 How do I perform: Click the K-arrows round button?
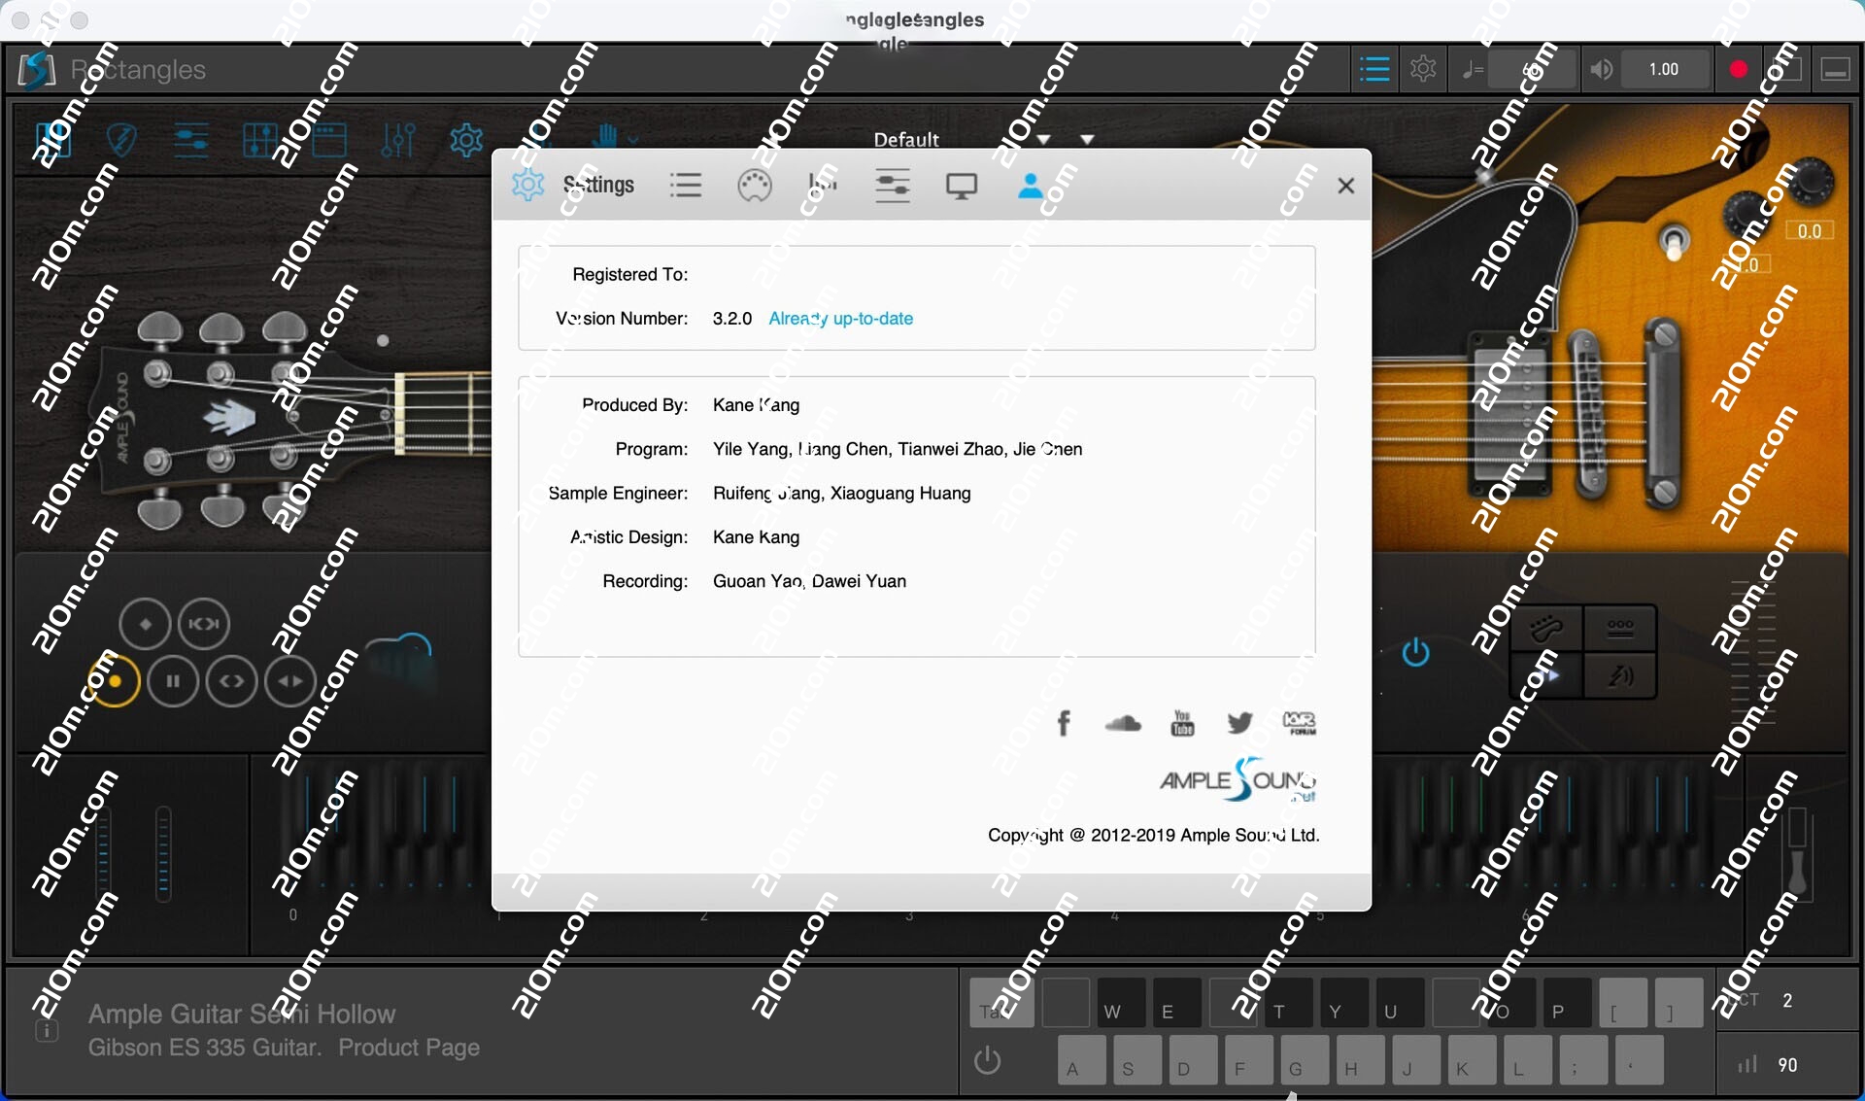coord(204,624)
